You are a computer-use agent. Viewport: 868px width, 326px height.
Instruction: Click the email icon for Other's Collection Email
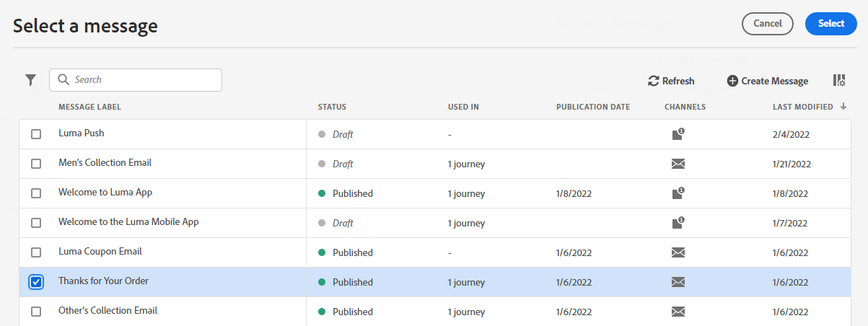(678, 312)
